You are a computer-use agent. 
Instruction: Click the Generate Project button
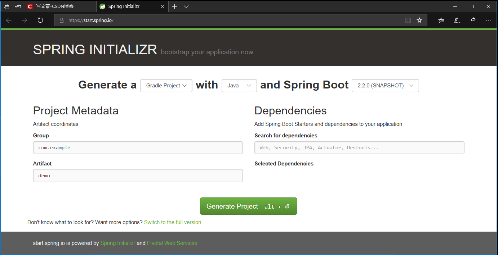pos(249,206)
